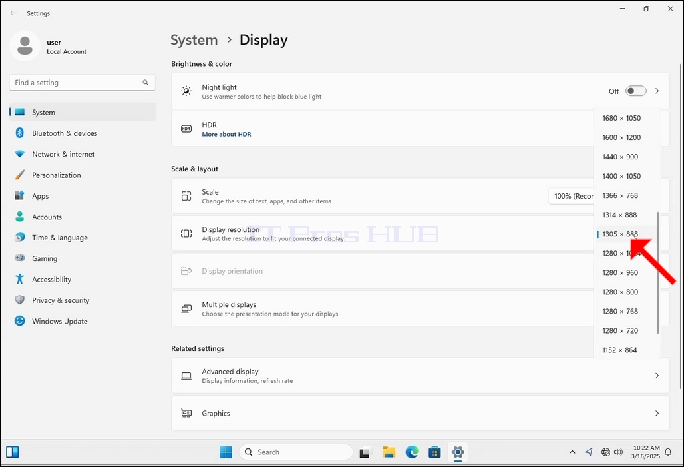Image resolution: width=684 pixels, height=467 pixels.
Task: Click the Settings page vertical scrollbar
Action: [681, 227]
